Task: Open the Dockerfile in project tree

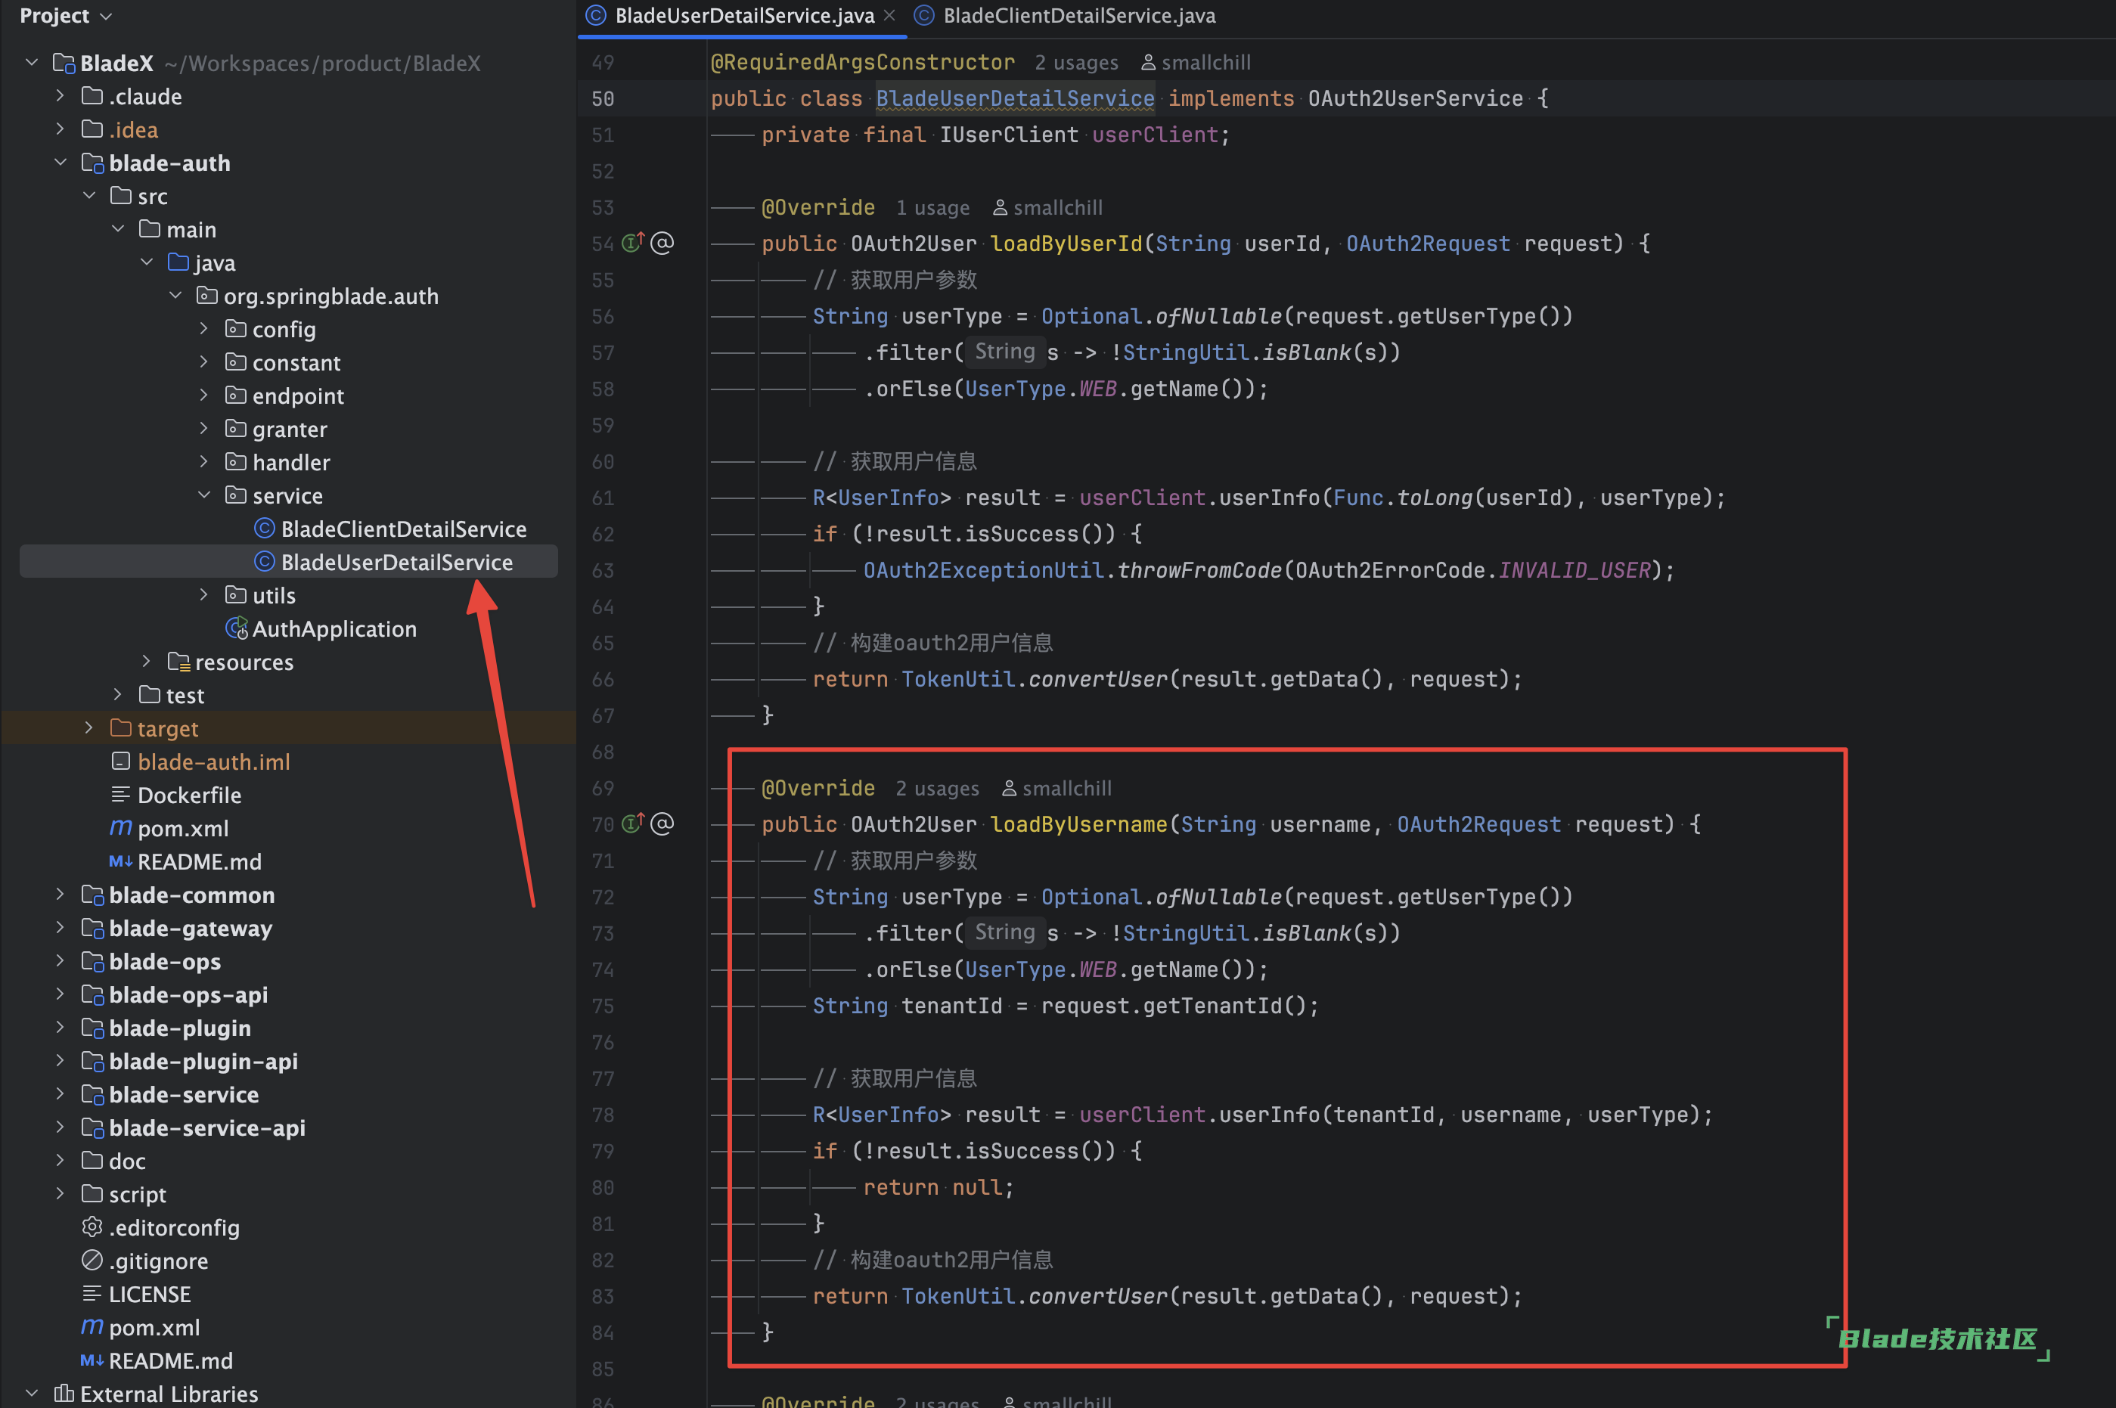Action: [188, 795]
